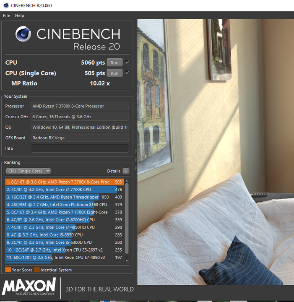Select ranking row 7 Intel Core i7-4850HQ
Image resolution: width=294 pixels, height=302 pixels.
coord(65,227)
